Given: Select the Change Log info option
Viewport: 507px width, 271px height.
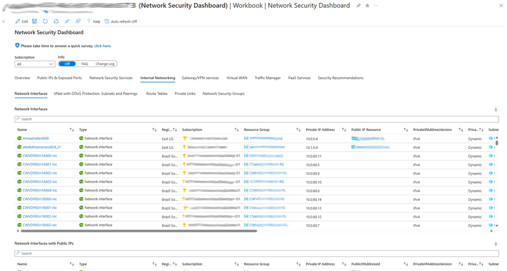Looking at the screenshot, I should coord(105,64).
